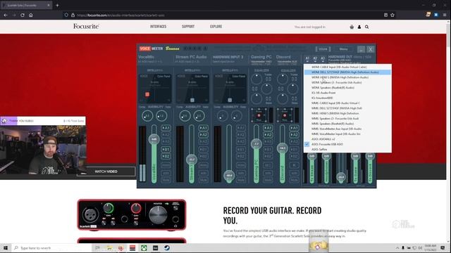This screenshot has width=451, height=253.
Task: Click the Focusrite logo
Action: click(x=86, y=27)
